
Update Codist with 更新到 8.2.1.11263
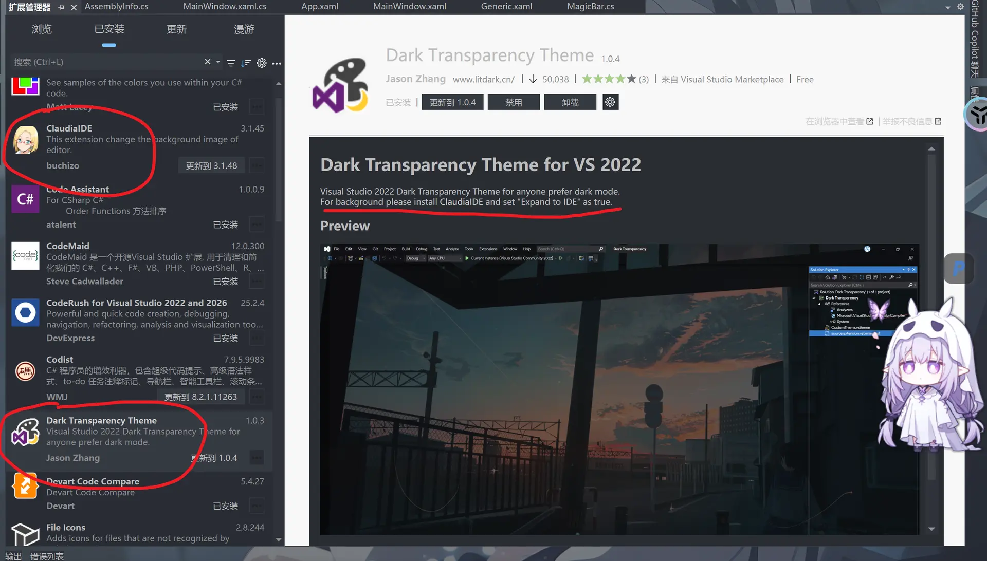point(200,397)
